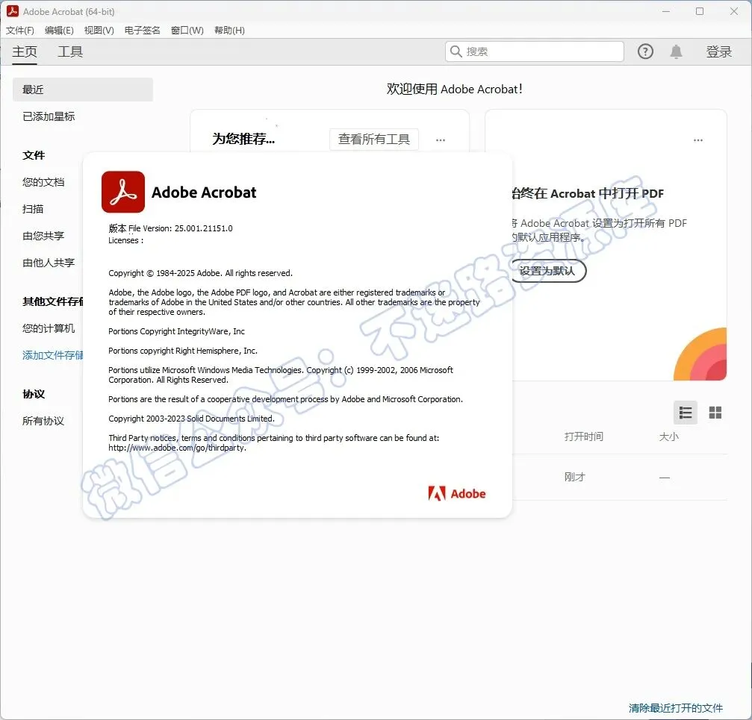
Task: Click inside the 搜索 input field
Action: point(534,51)
